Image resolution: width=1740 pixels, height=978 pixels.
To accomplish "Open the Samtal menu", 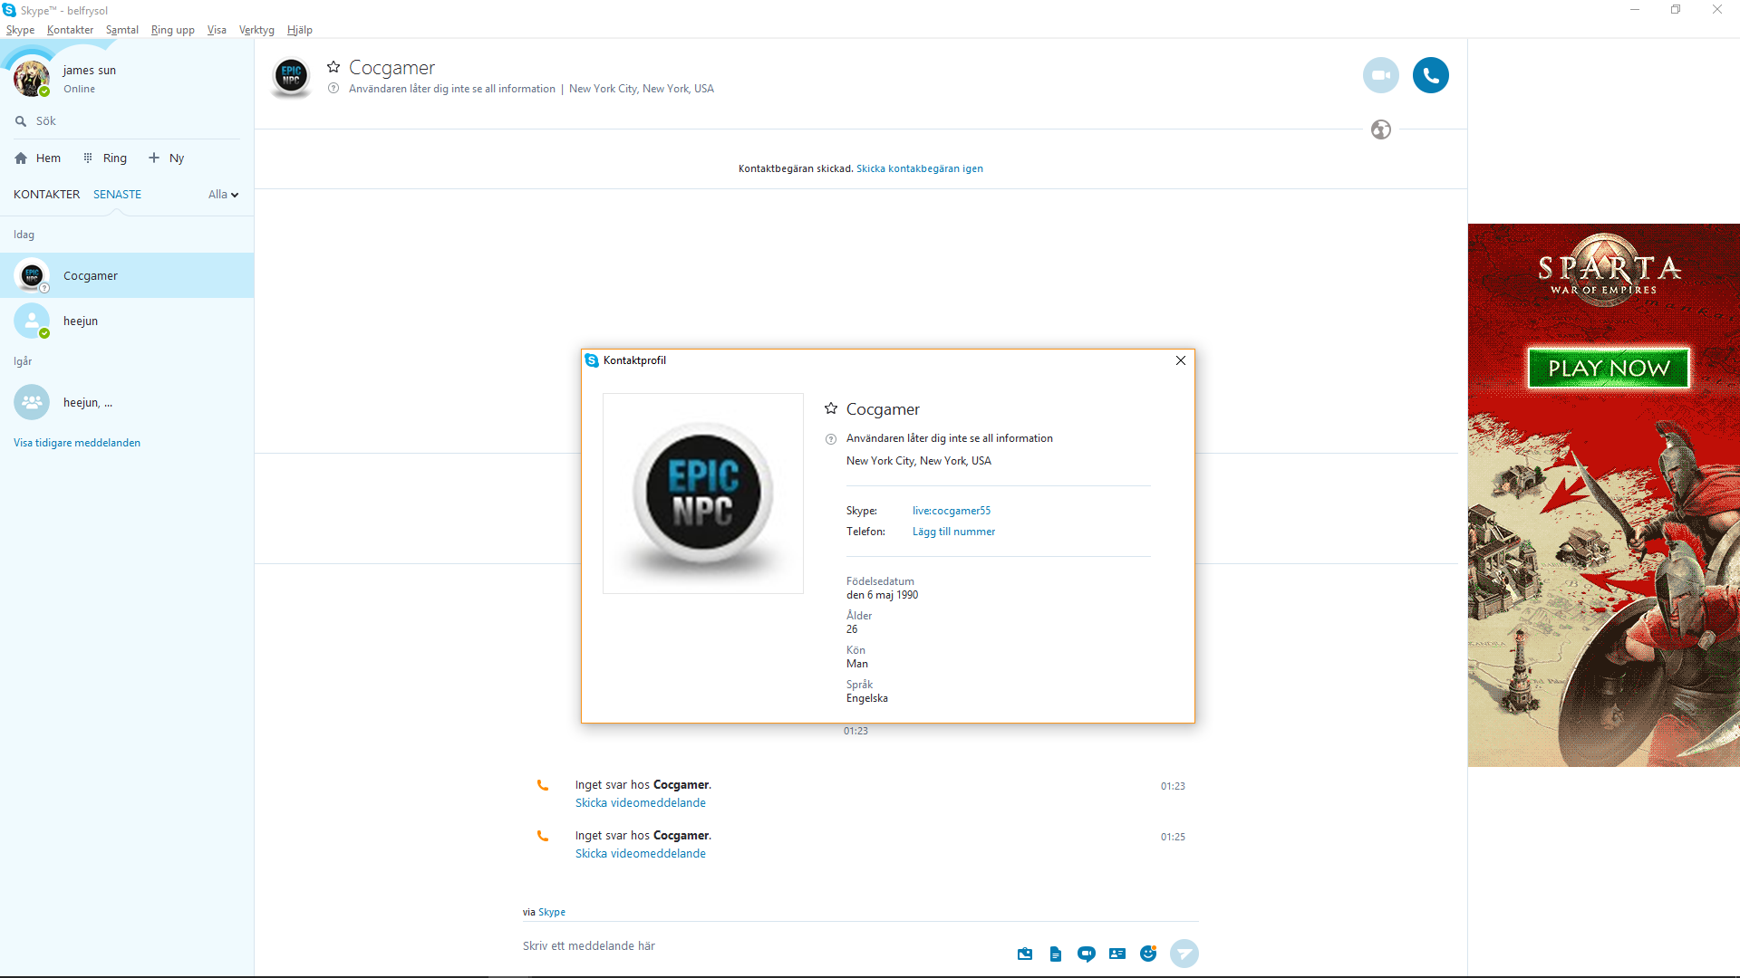I will (121, 30).
